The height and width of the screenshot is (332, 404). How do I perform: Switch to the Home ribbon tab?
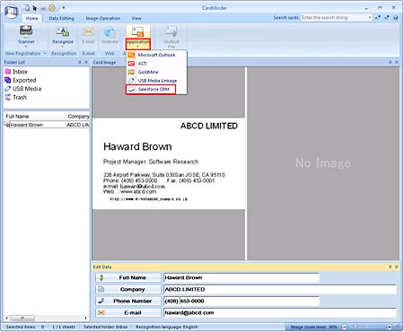31,18
